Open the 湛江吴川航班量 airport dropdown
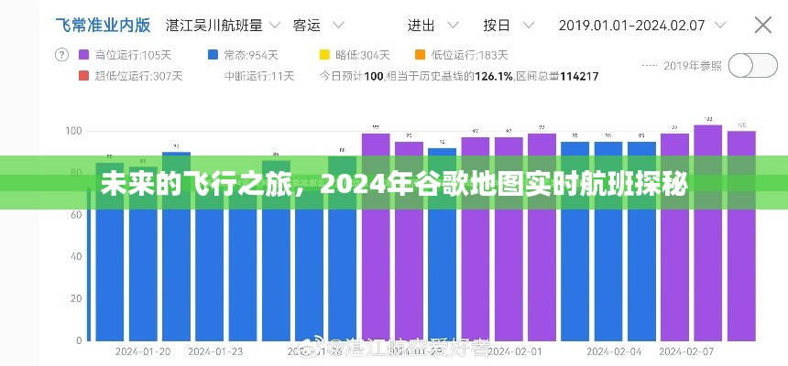Screen dimensions: 788x366 coord(223,25)
